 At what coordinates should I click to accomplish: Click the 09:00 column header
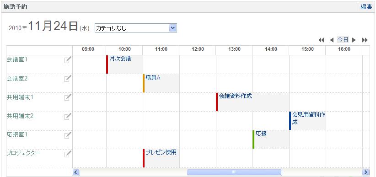pyautogui.click(x=88, y=49)
